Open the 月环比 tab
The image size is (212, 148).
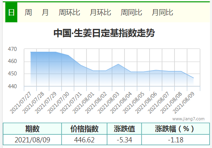(100, 12)
